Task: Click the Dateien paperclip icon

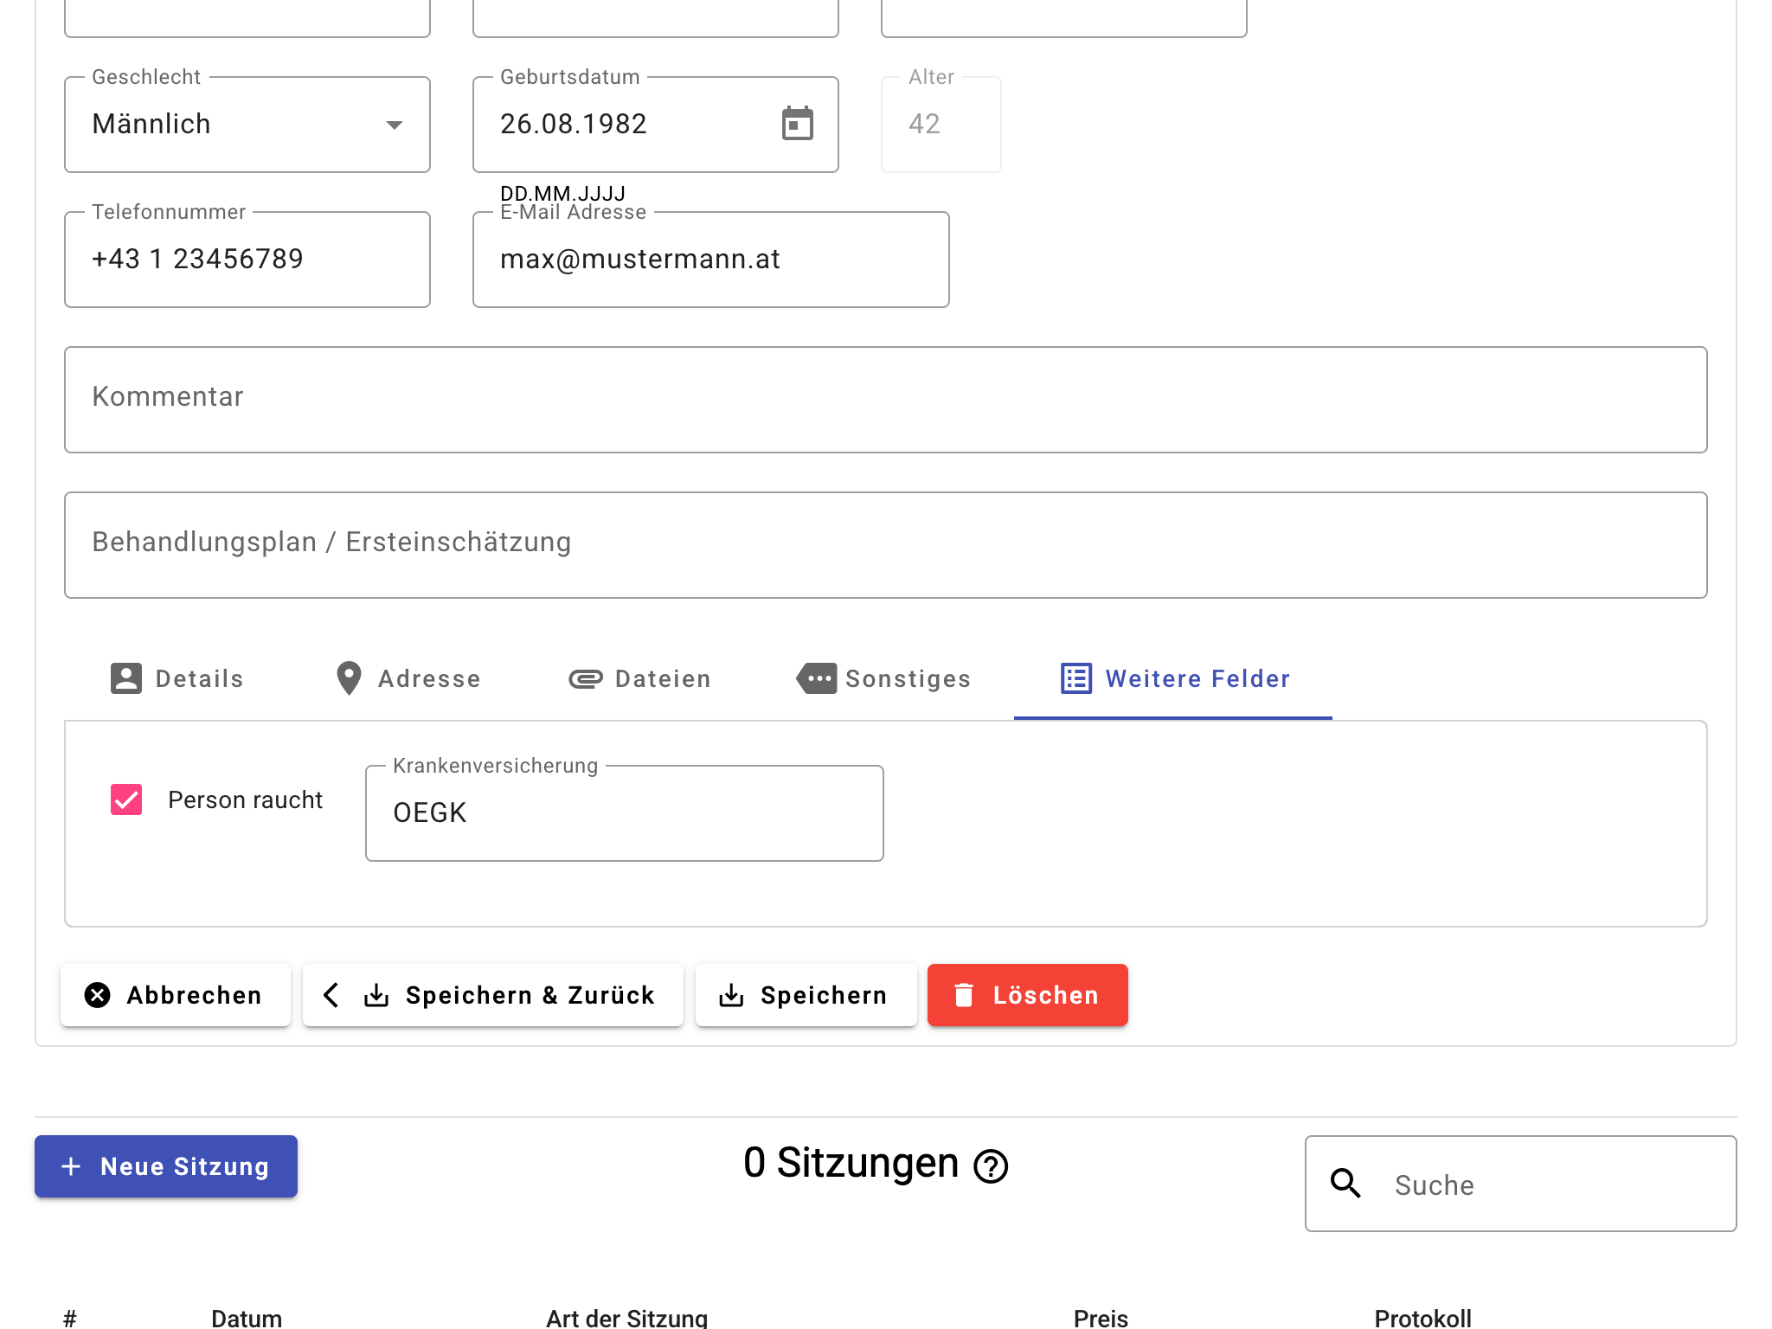Action: click(x=586, y=679)
